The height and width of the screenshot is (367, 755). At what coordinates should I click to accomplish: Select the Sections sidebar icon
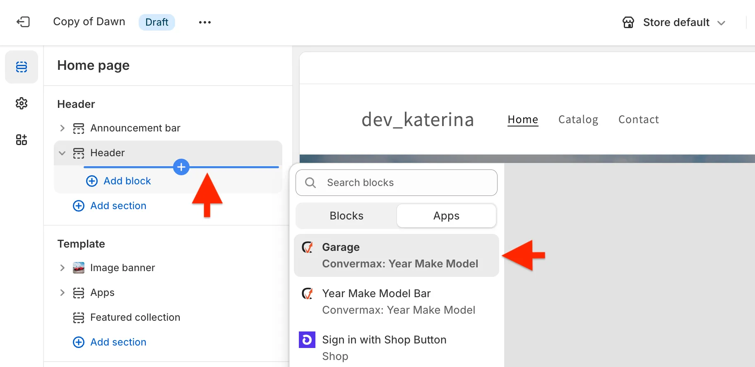pyautogui.click(x=22, y=67)
